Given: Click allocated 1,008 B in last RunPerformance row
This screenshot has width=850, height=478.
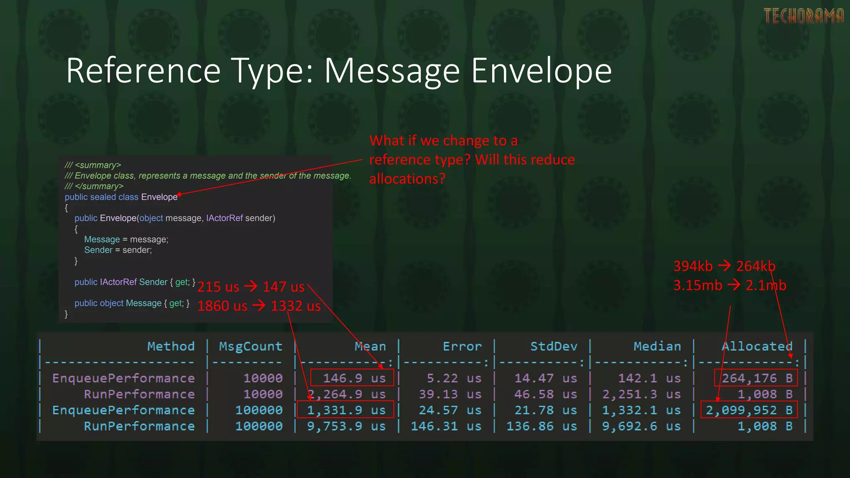Looking at the screenshot, I should 765,426.
